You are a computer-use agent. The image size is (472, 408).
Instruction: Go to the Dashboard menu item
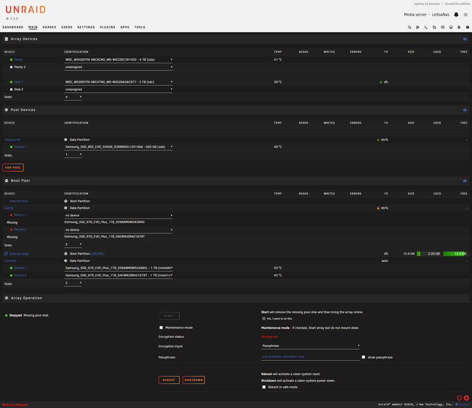click(13, 27)
